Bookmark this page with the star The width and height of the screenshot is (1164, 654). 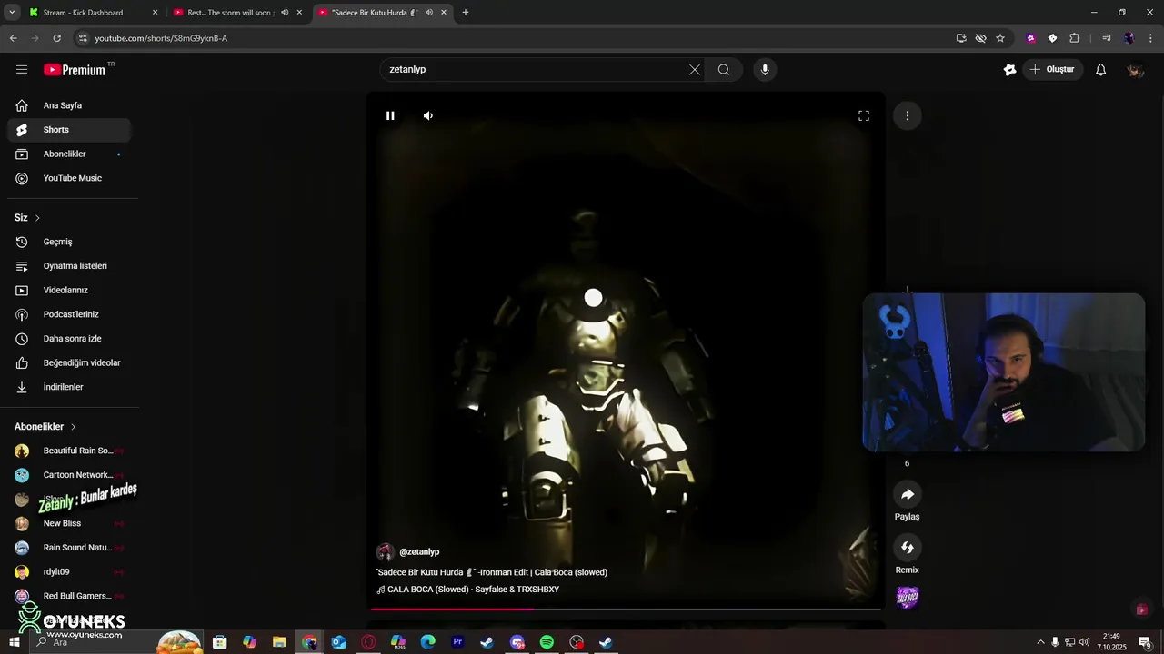click(1000, 38)
